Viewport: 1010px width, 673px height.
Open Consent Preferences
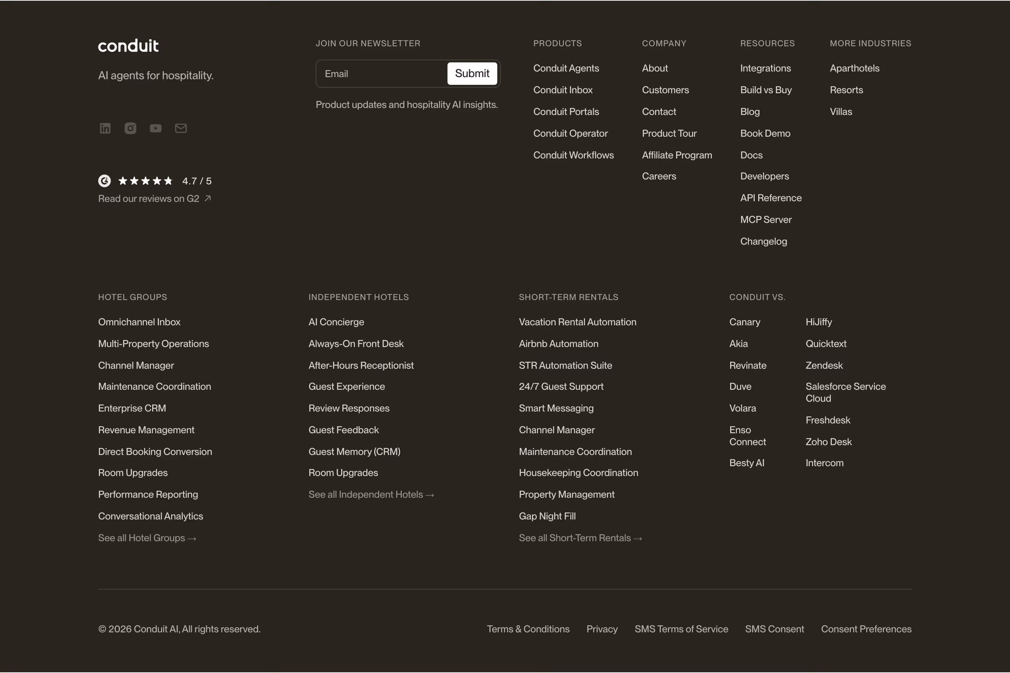pos(866,629)
